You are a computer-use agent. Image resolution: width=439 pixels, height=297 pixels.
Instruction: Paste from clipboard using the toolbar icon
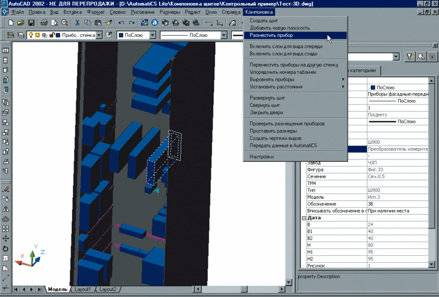98,23
